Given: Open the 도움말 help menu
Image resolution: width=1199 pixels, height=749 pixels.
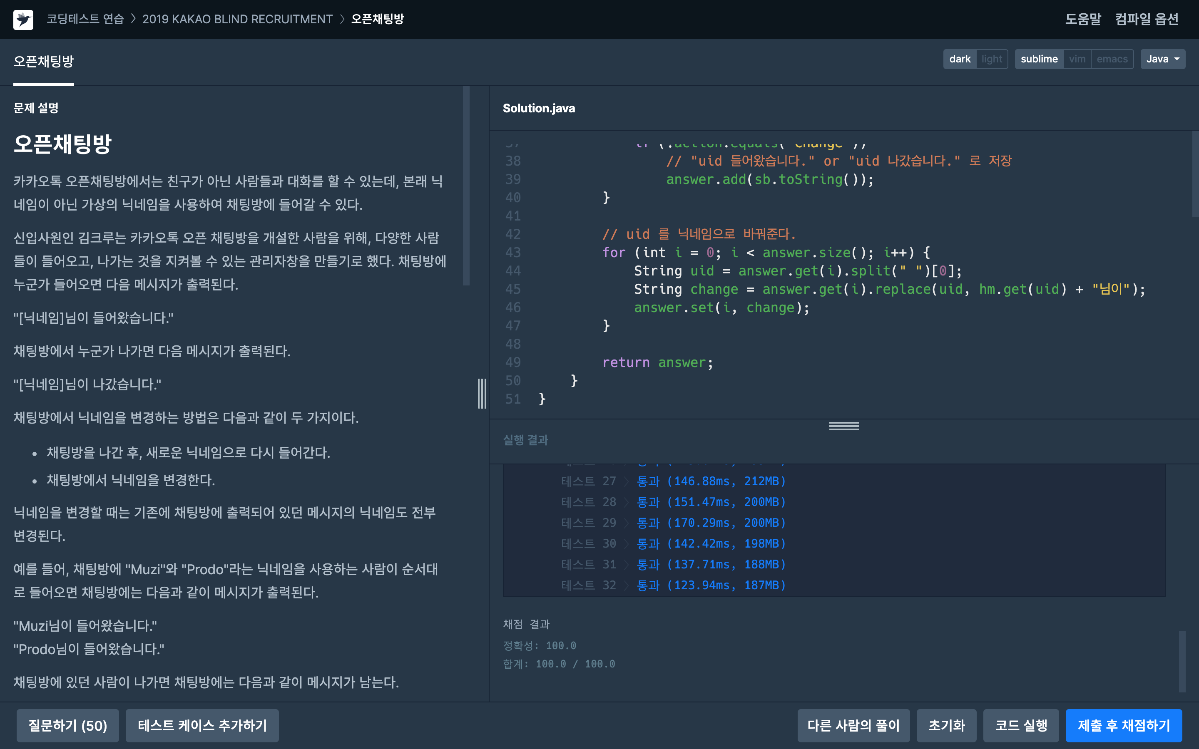Looking at the screenshot, I should [x=1083, y=19].
